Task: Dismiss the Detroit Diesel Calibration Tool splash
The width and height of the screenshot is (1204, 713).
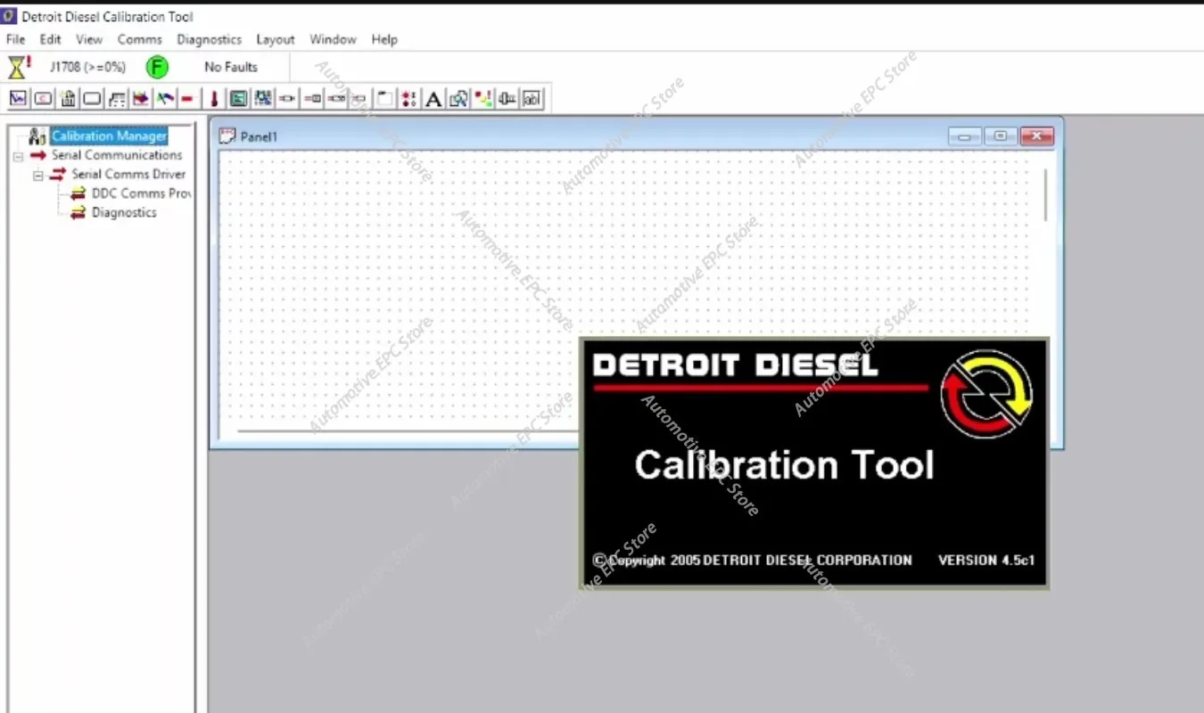Action: tap(813, 463)
